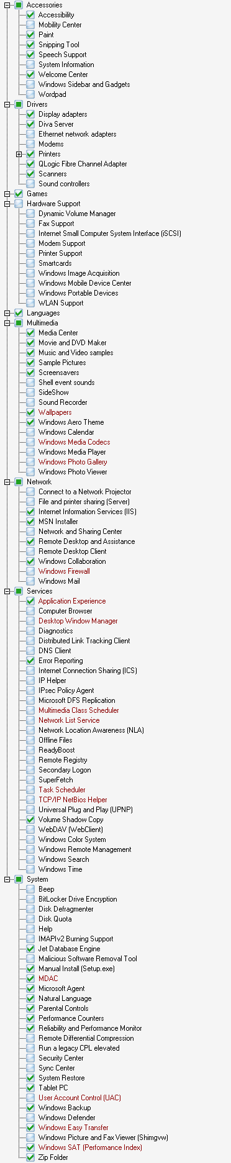Uncheck Jet Database Engine checkbox
231x1163 pixels.
(30, 949)
